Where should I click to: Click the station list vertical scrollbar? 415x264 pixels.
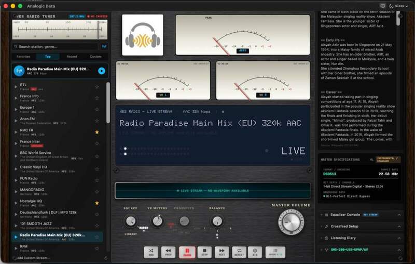pos(108,103)
